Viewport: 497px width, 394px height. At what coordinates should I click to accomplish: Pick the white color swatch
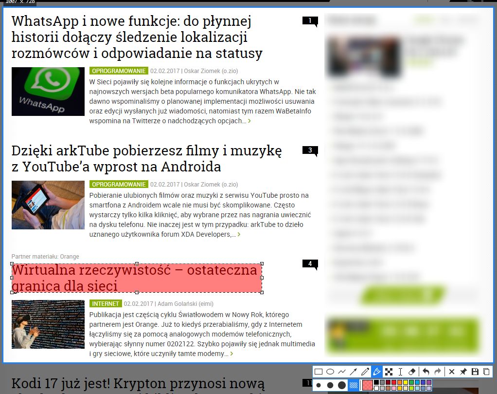point(376,388)
